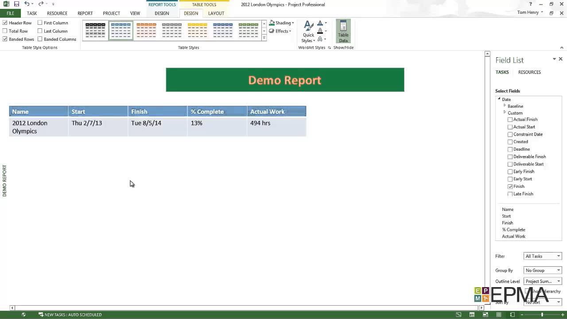Open the Table Tools LAYOUT tab

216,13
